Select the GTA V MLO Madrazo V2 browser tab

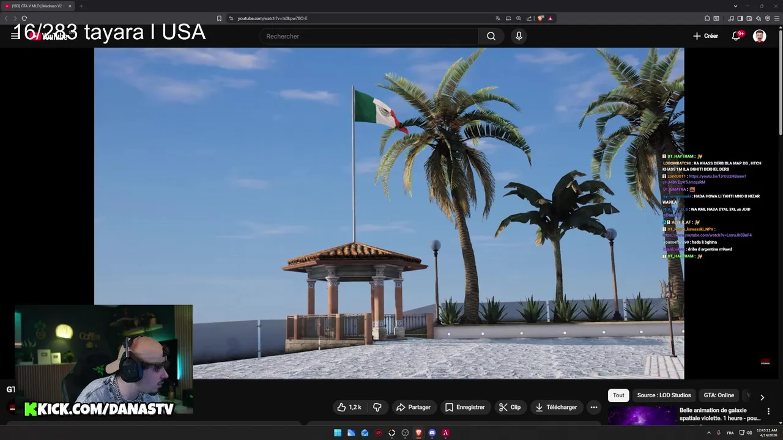(x=38, y=6)
